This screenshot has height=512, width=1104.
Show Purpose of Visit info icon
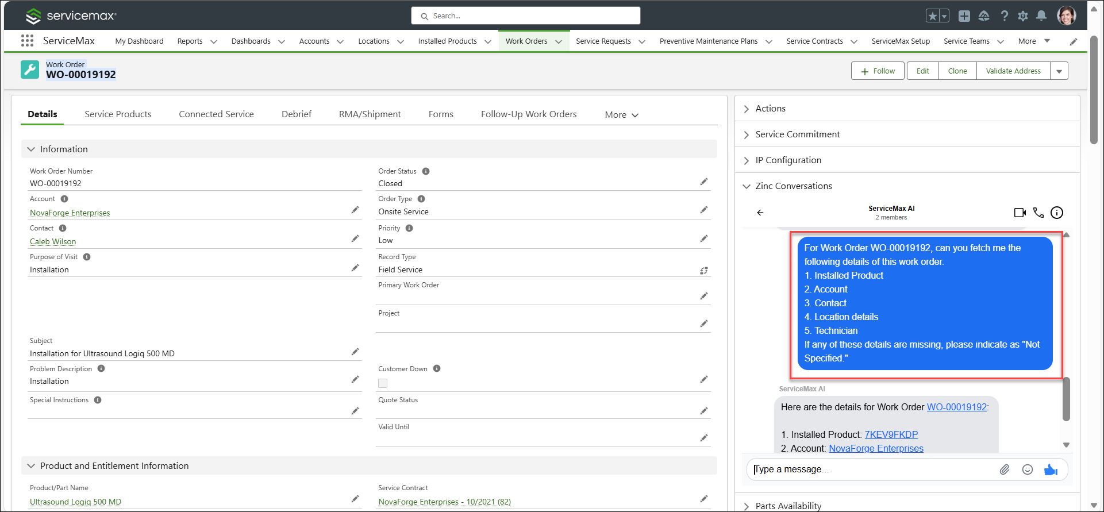click(x=87, y=257)
